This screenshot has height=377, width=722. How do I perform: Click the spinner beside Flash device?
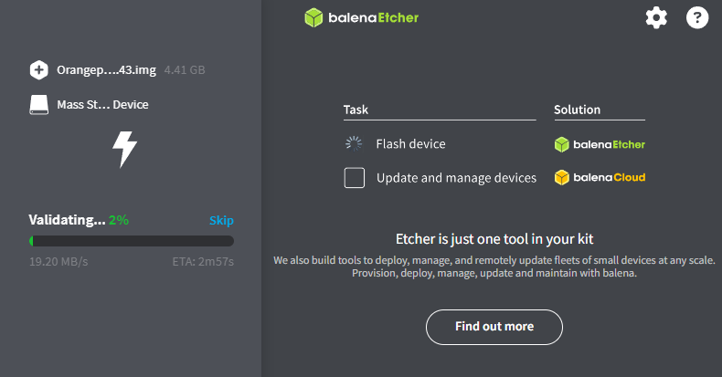[x=354, y=143]
